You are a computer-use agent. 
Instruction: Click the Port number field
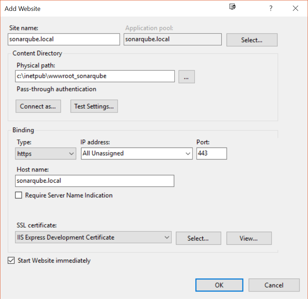(x=211, y=153)
